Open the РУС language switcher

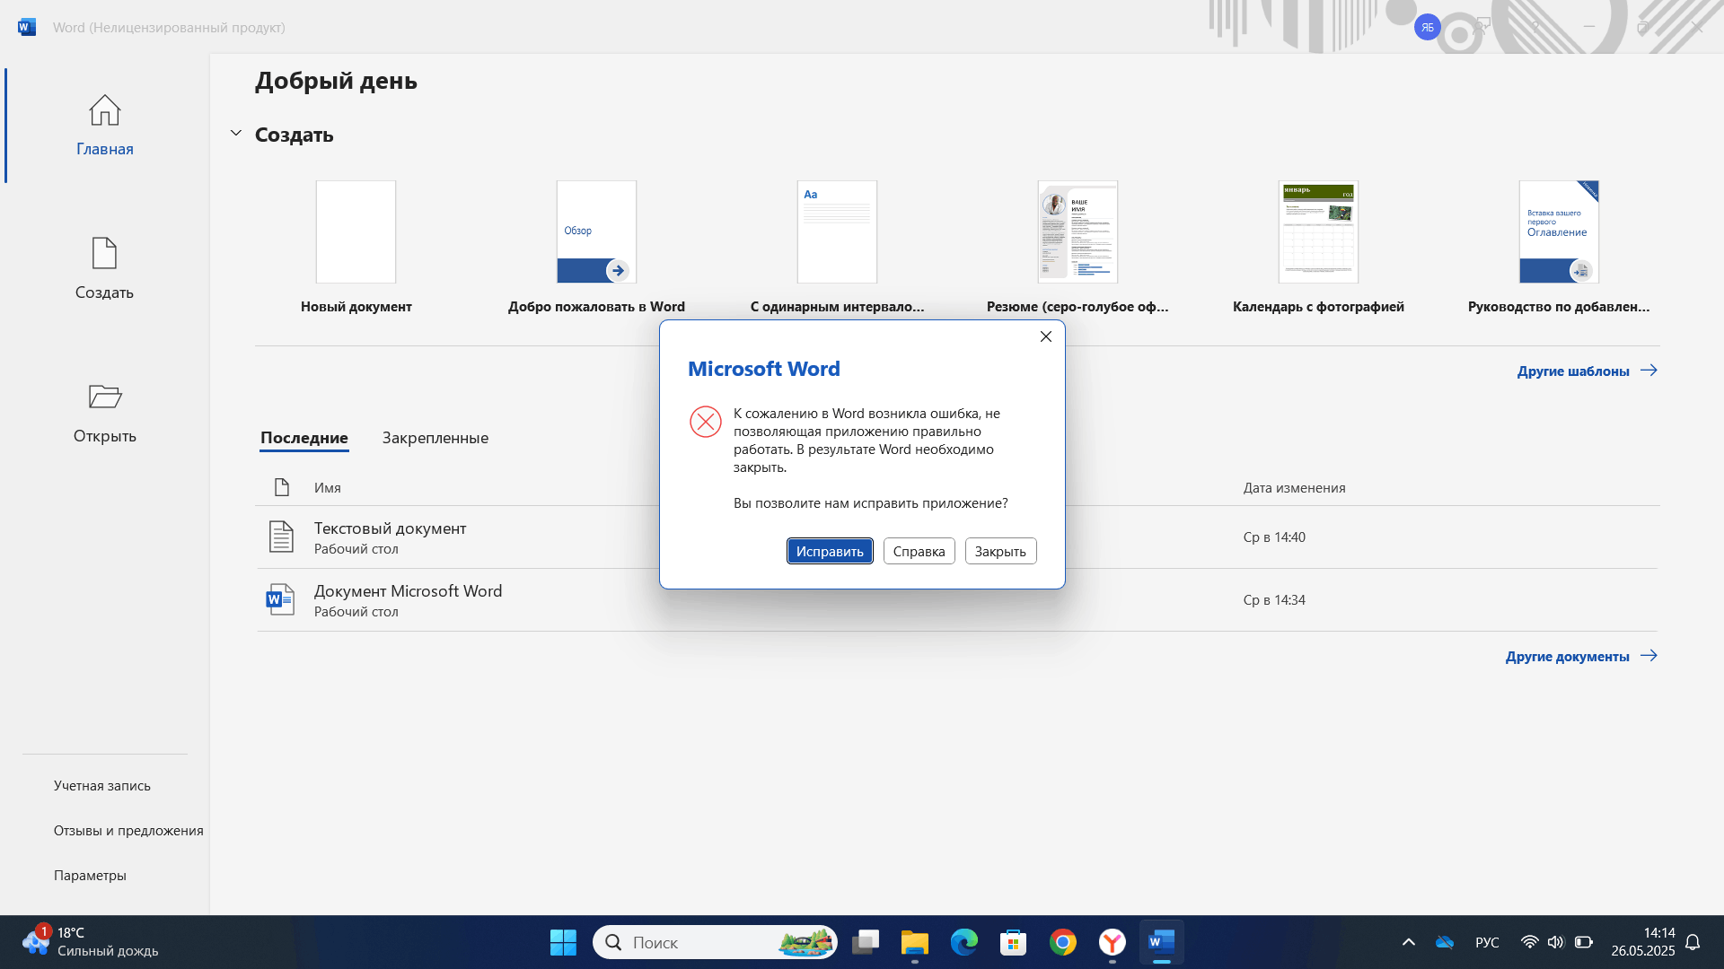coord(1487,942)
